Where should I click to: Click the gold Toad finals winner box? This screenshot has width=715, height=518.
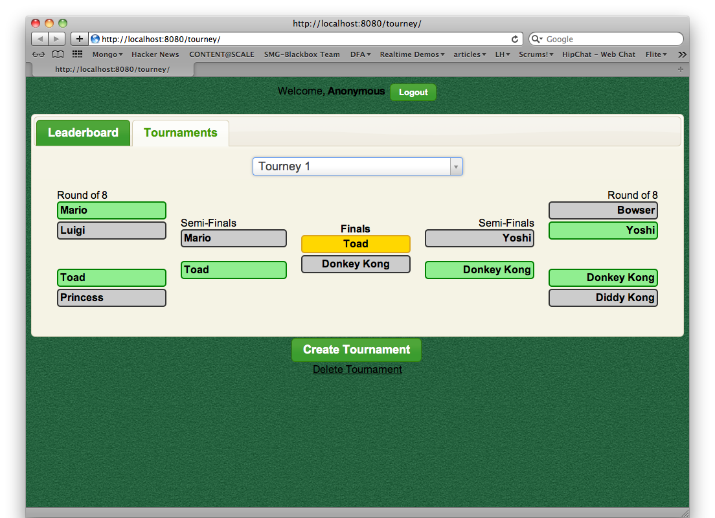(x=356, y=244)
